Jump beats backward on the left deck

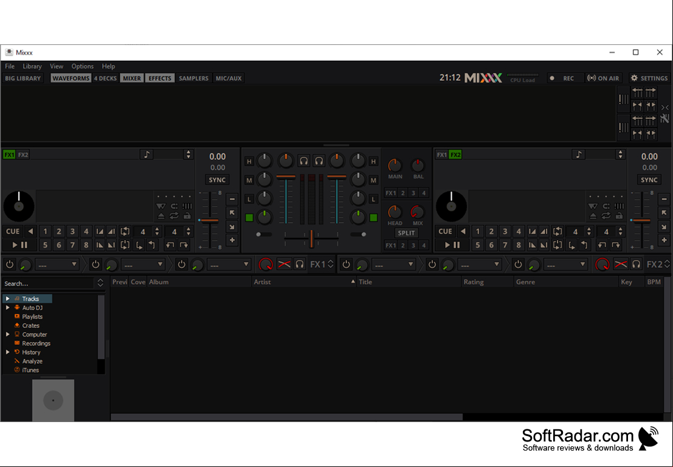tap(170, 245)
